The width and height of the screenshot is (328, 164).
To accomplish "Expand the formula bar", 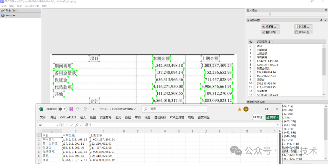I will click(x=278, y=125).
